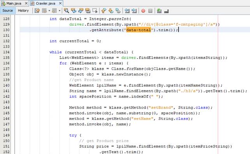Click "int currentTotal = 0;" statement

click(75, 41)
